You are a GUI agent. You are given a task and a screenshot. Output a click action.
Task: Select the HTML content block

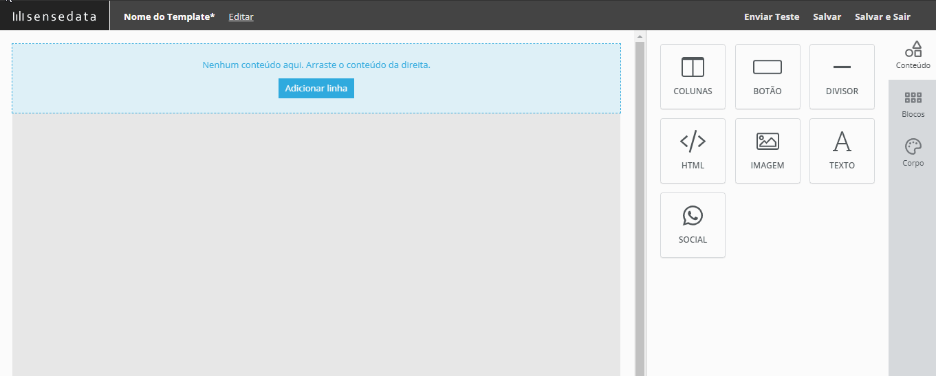(x=693, y=151)
